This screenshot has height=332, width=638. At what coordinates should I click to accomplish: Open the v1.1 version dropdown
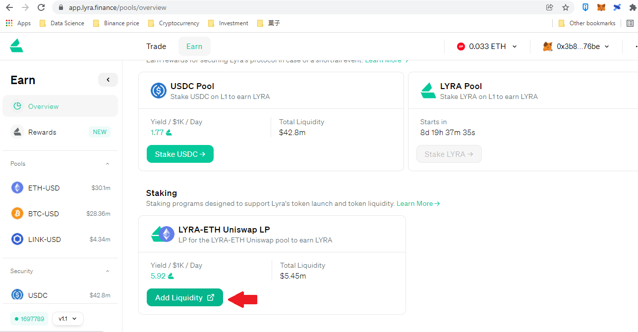click(68, 319)
